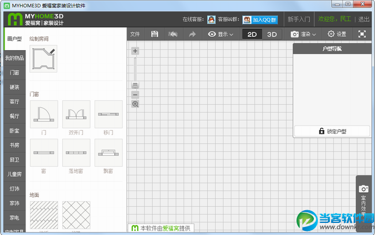Image resolution: width=375 pixels, height=235 pixels.
Task: Click the username 民工 link
Action: point(346,19)
